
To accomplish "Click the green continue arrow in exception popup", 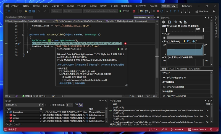I will tap(119, 49).
